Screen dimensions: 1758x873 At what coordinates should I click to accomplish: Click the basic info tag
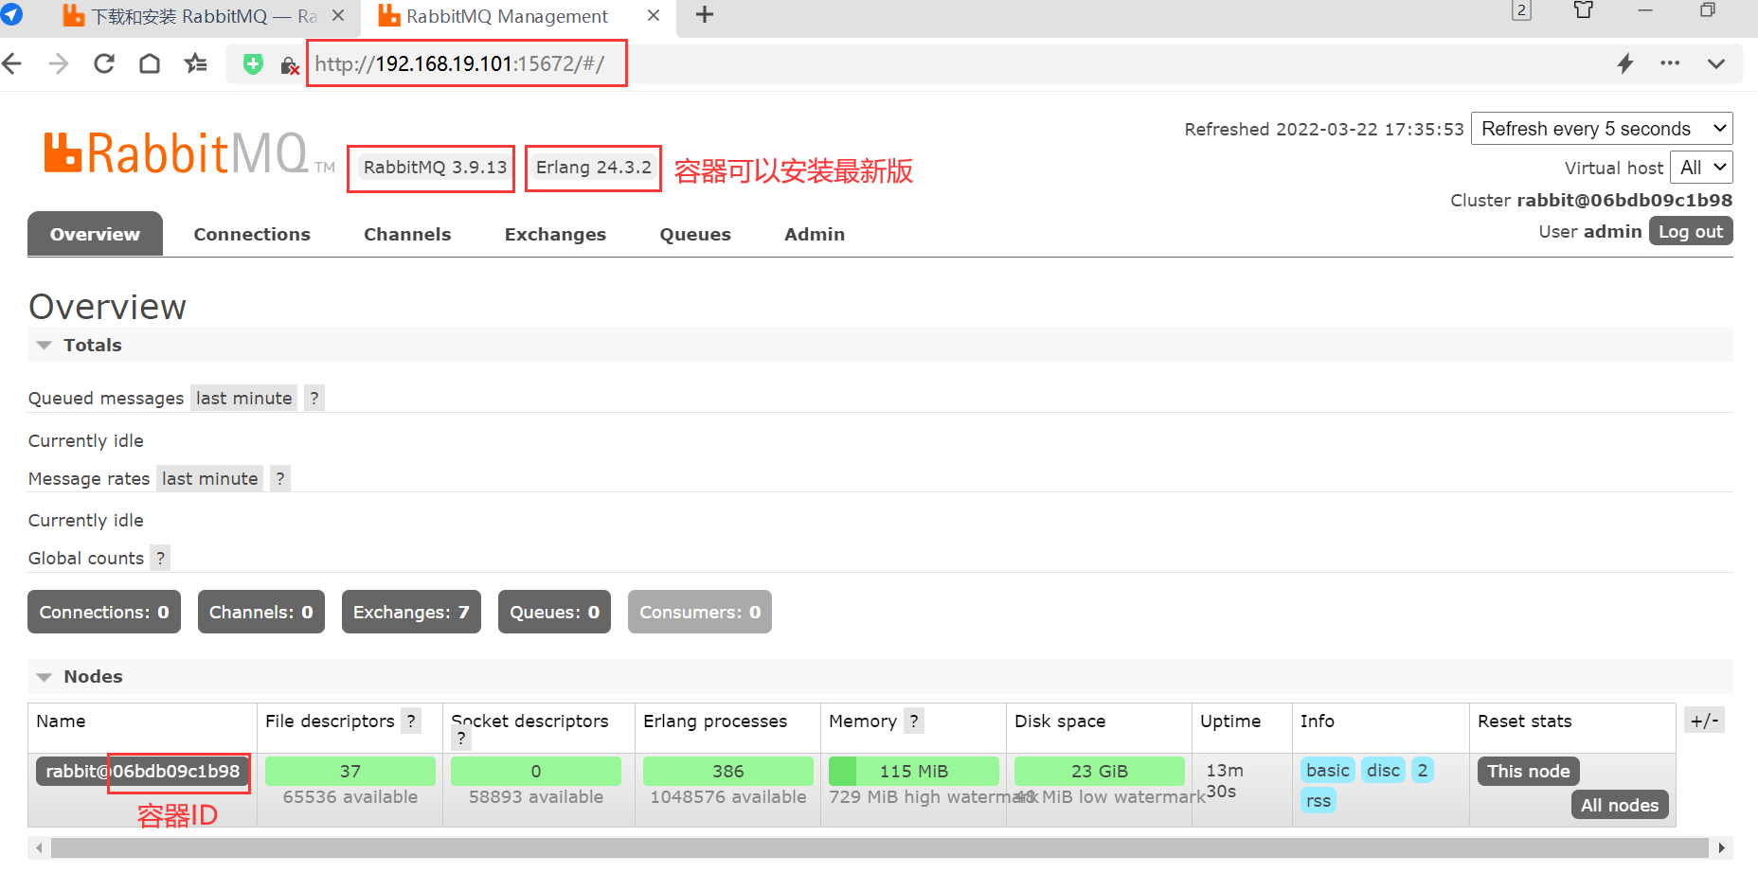click(1328, 770)
